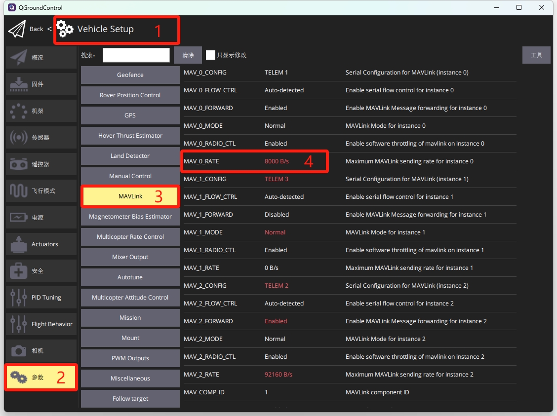Open the 相机 camera icon

[18, 351]
